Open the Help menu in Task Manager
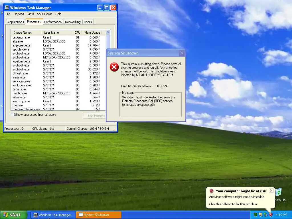Screen dimensions: 292x219 click(58, 14)
